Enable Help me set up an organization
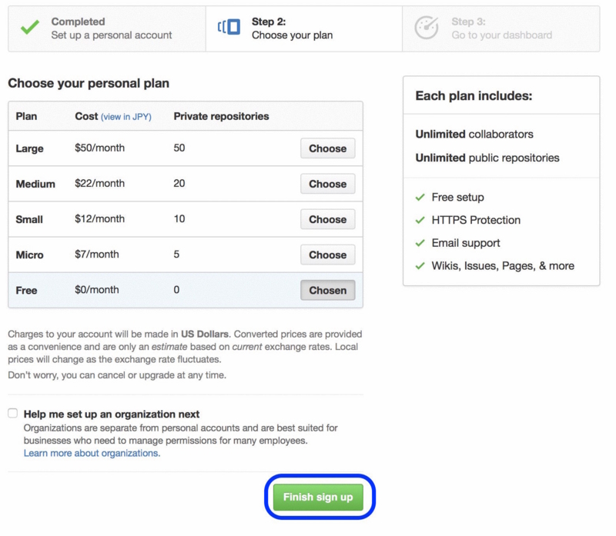 12,413
